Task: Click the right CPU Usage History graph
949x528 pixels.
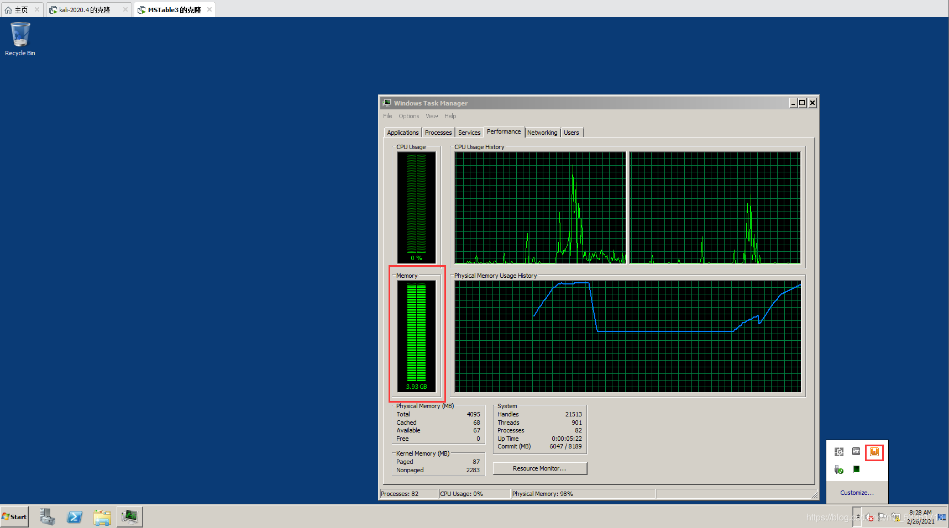Action: coord(715,208)
